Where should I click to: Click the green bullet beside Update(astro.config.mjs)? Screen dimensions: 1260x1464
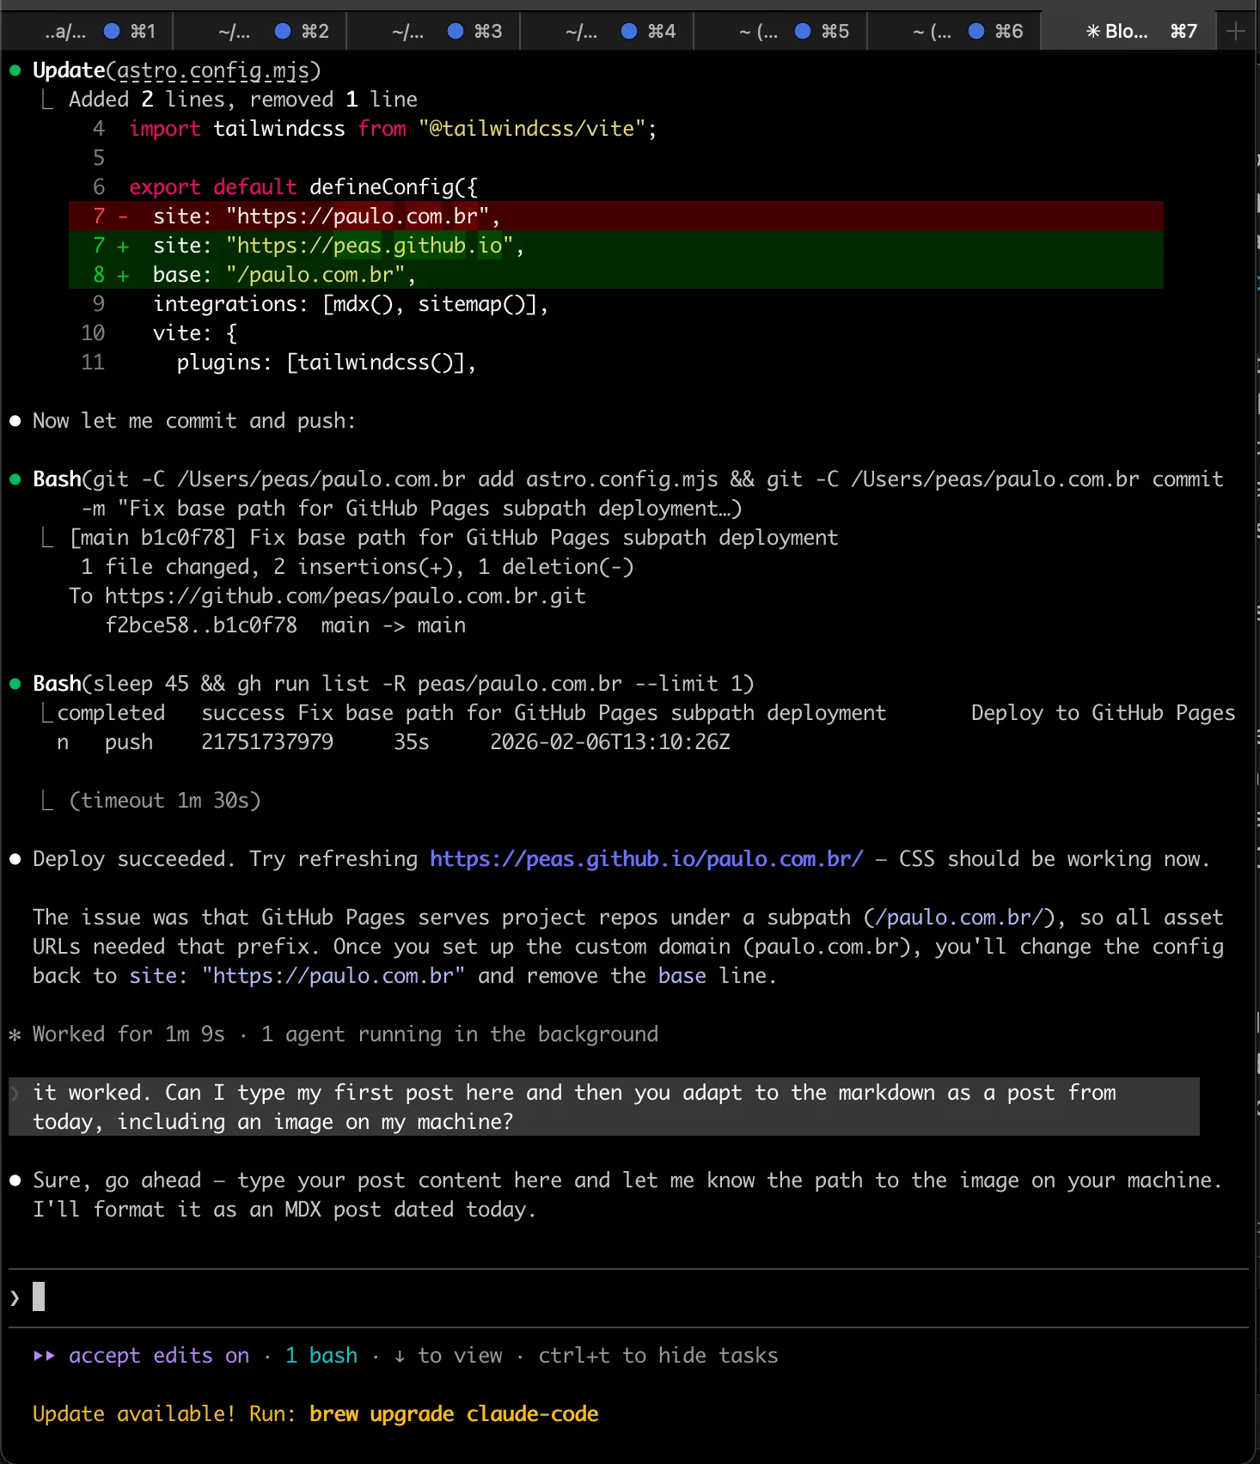click(15, 70)
